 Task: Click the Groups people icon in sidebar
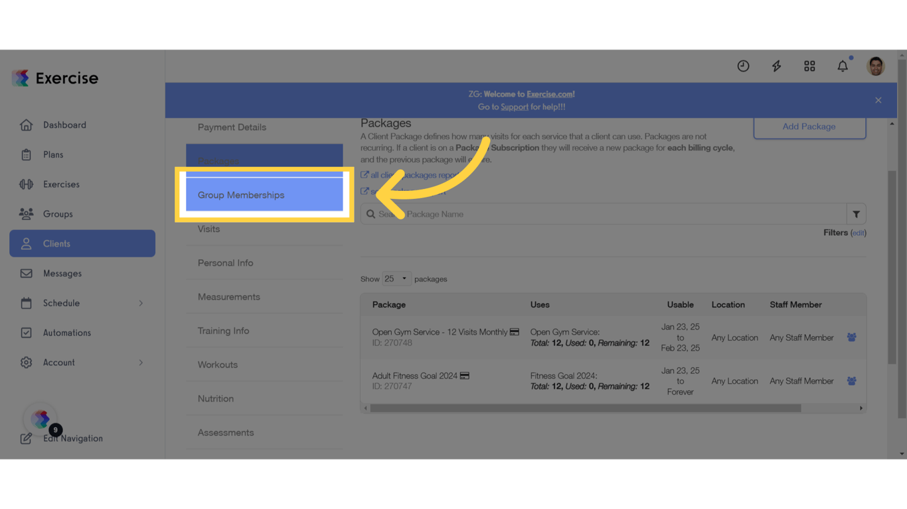coord(26,213)
